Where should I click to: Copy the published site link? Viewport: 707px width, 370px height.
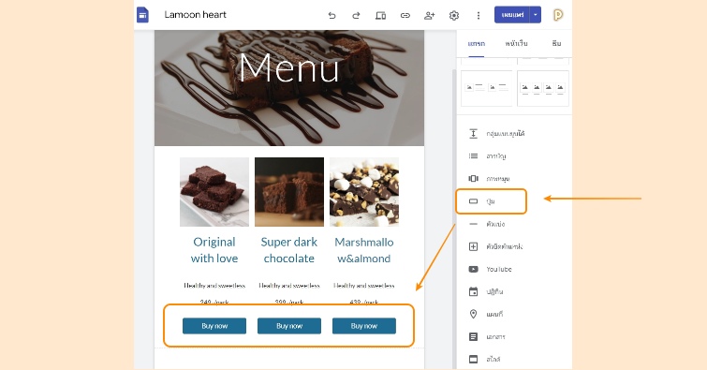405,15
